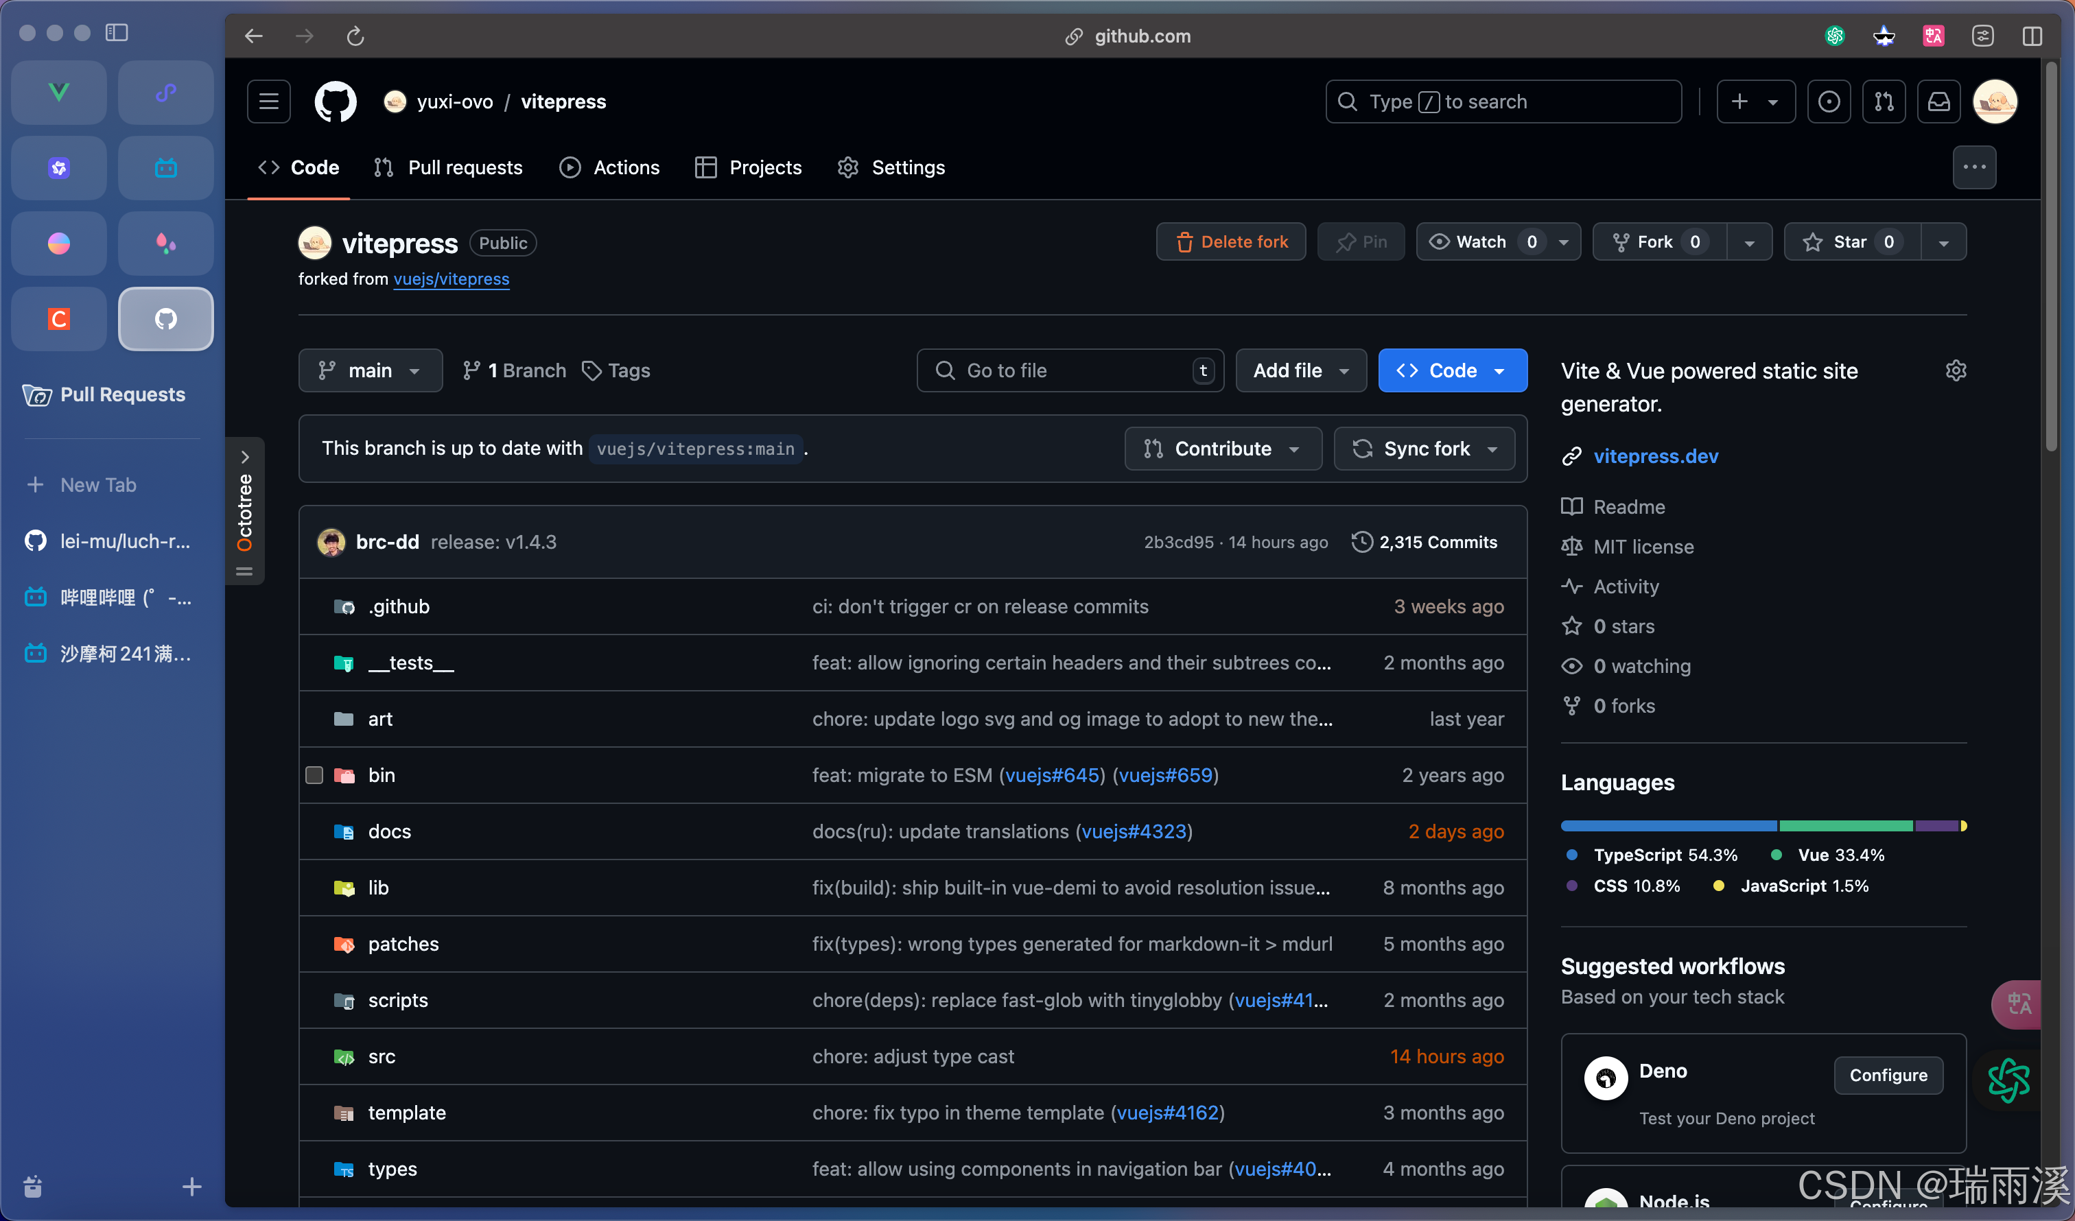The image size is (2075, 1221).
Task: Edit repository details with gear icon
Action: (x=1956, y=370)
